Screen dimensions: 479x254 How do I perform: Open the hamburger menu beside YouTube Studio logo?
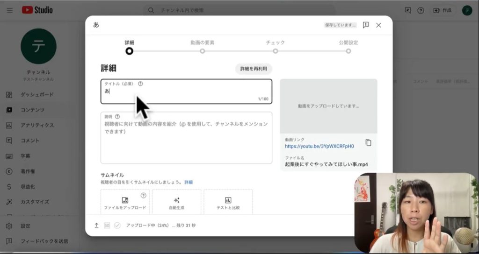10,10
